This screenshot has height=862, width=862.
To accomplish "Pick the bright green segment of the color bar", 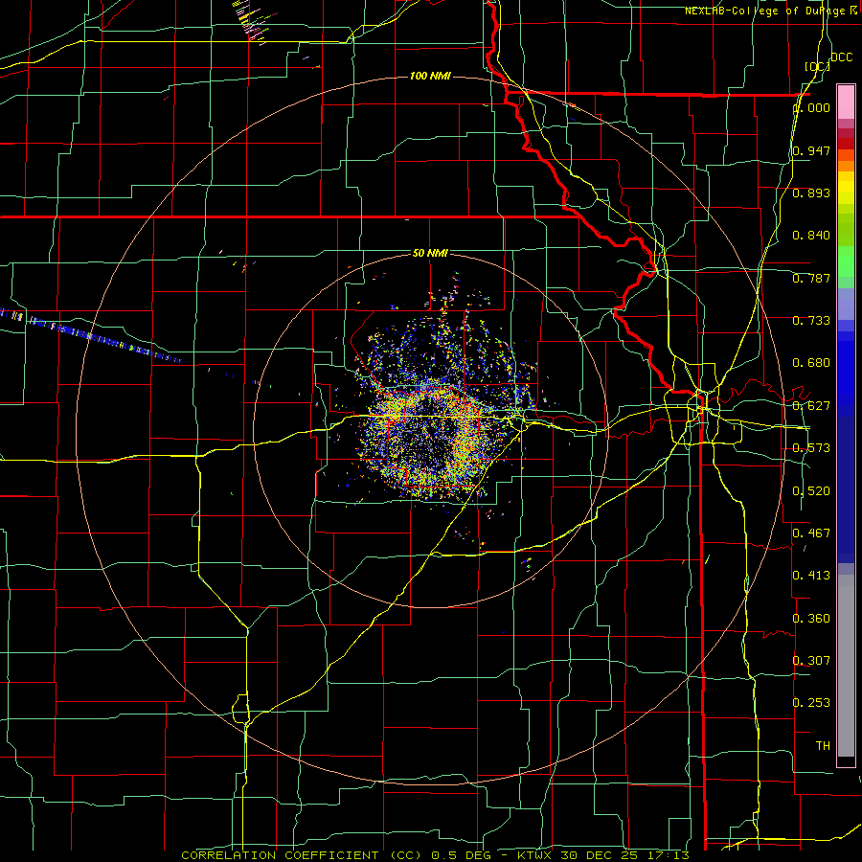I will 846,261.
